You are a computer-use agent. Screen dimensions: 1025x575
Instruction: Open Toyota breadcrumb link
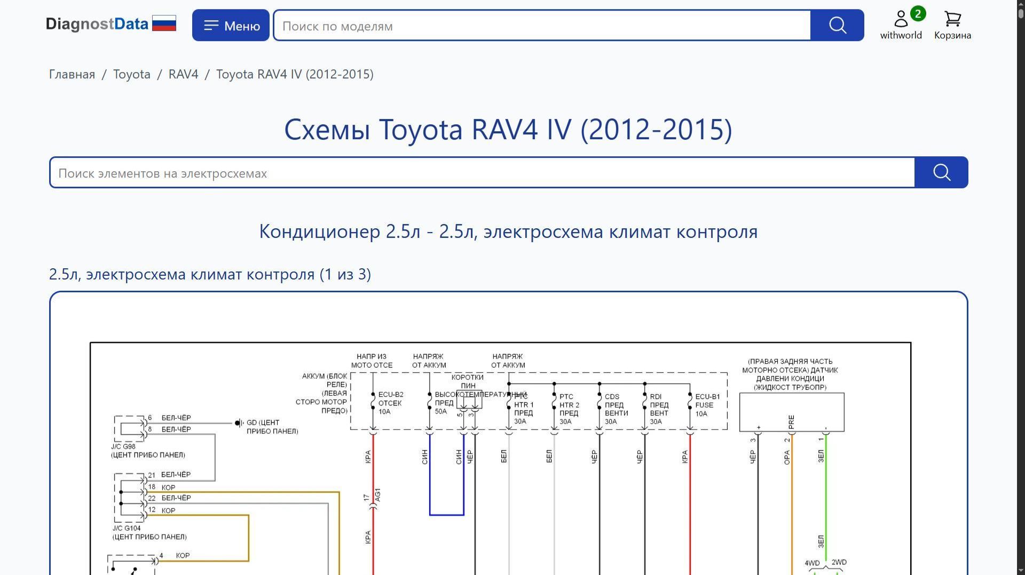click(x=131, y=74)
